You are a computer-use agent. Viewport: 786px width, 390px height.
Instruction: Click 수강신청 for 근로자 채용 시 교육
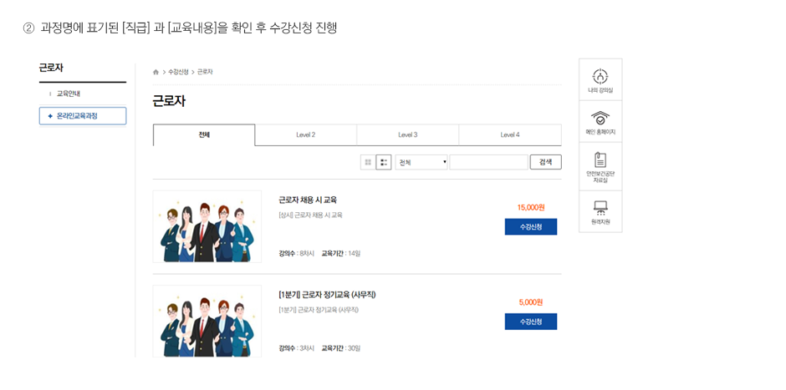coord(531,227)
